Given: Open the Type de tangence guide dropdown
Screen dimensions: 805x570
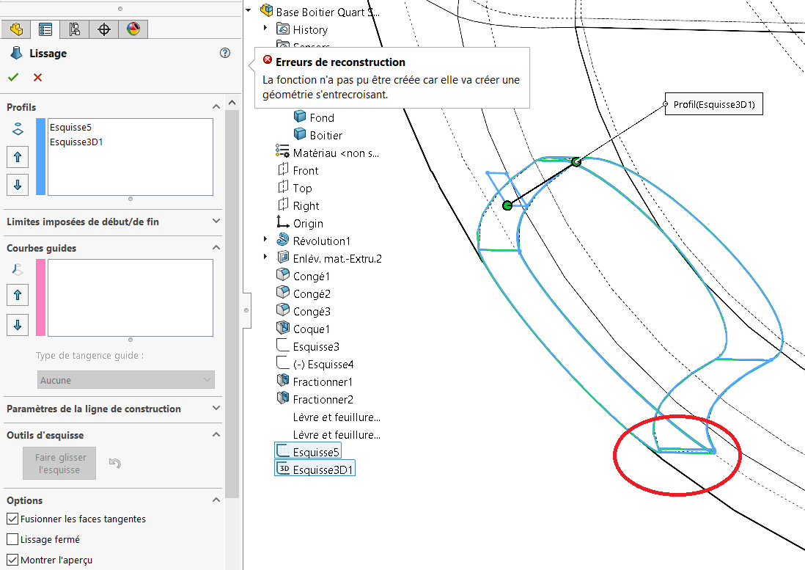Looking at the screenshot, I should [x=126, y=380].
